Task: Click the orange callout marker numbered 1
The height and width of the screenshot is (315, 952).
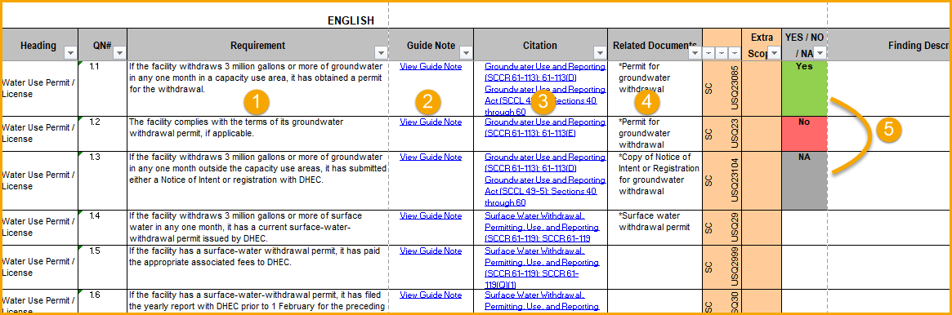Action: [257, 102]
